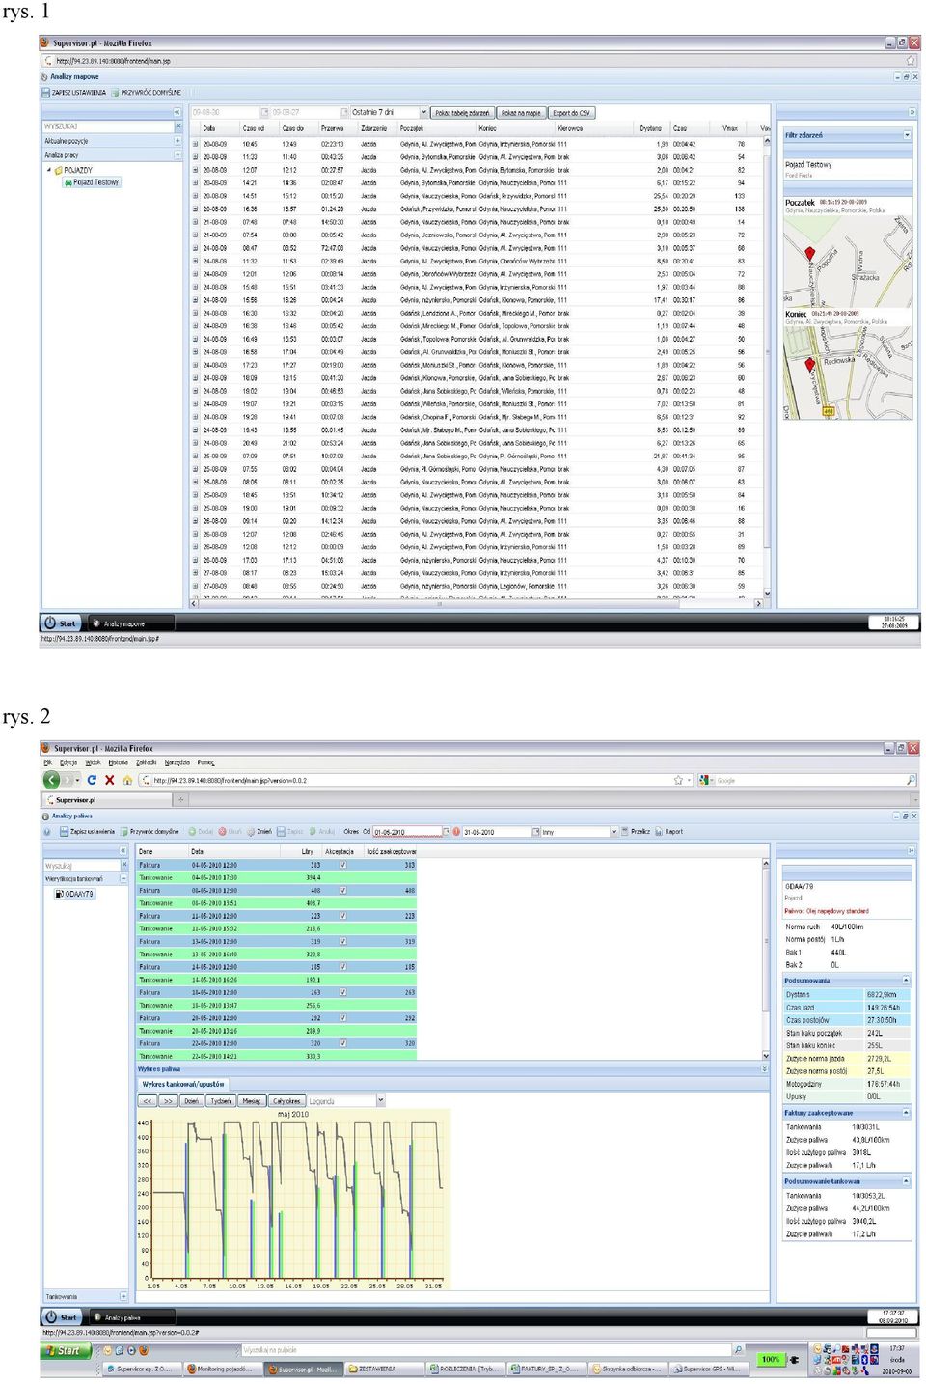926x1384 pixels.
Task: Collapse the POJAZDY tree node
Action: pos(49,170)
